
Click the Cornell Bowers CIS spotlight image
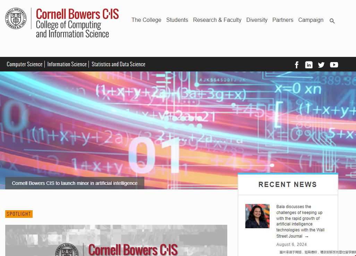point(116,241)
